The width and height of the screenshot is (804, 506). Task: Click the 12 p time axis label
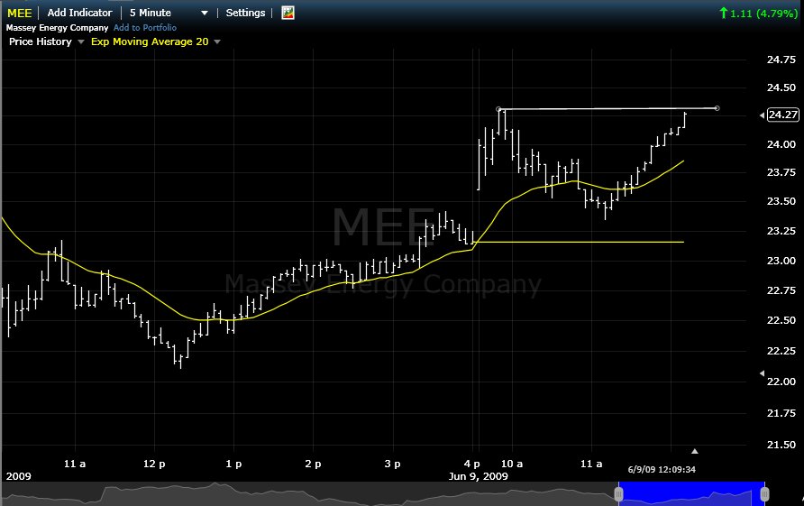pos(154,464)
